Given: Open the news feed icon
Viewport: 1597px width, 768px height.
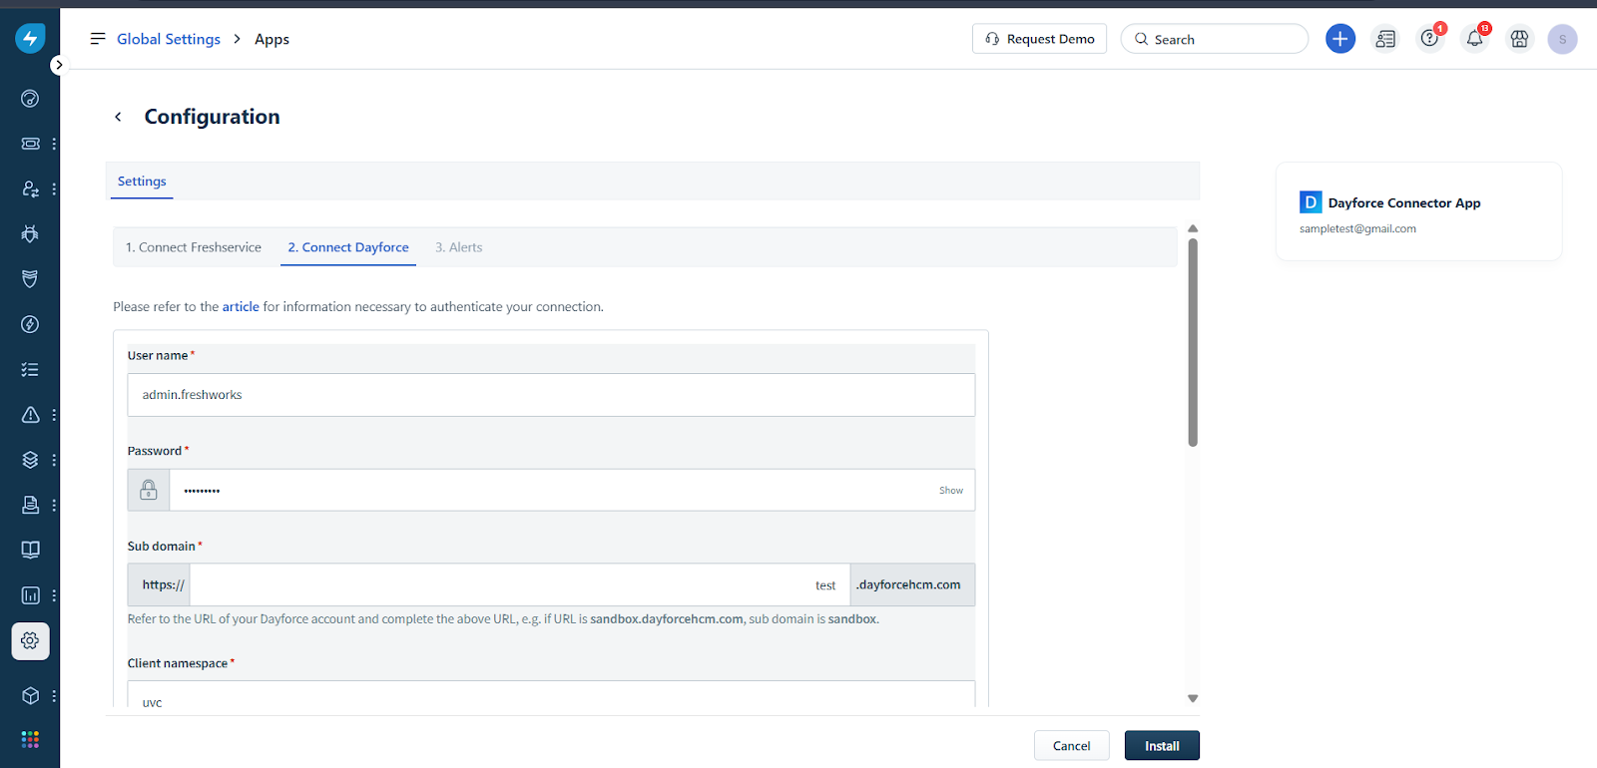Looking at the screenshot, I should [x=1385, y=39].
